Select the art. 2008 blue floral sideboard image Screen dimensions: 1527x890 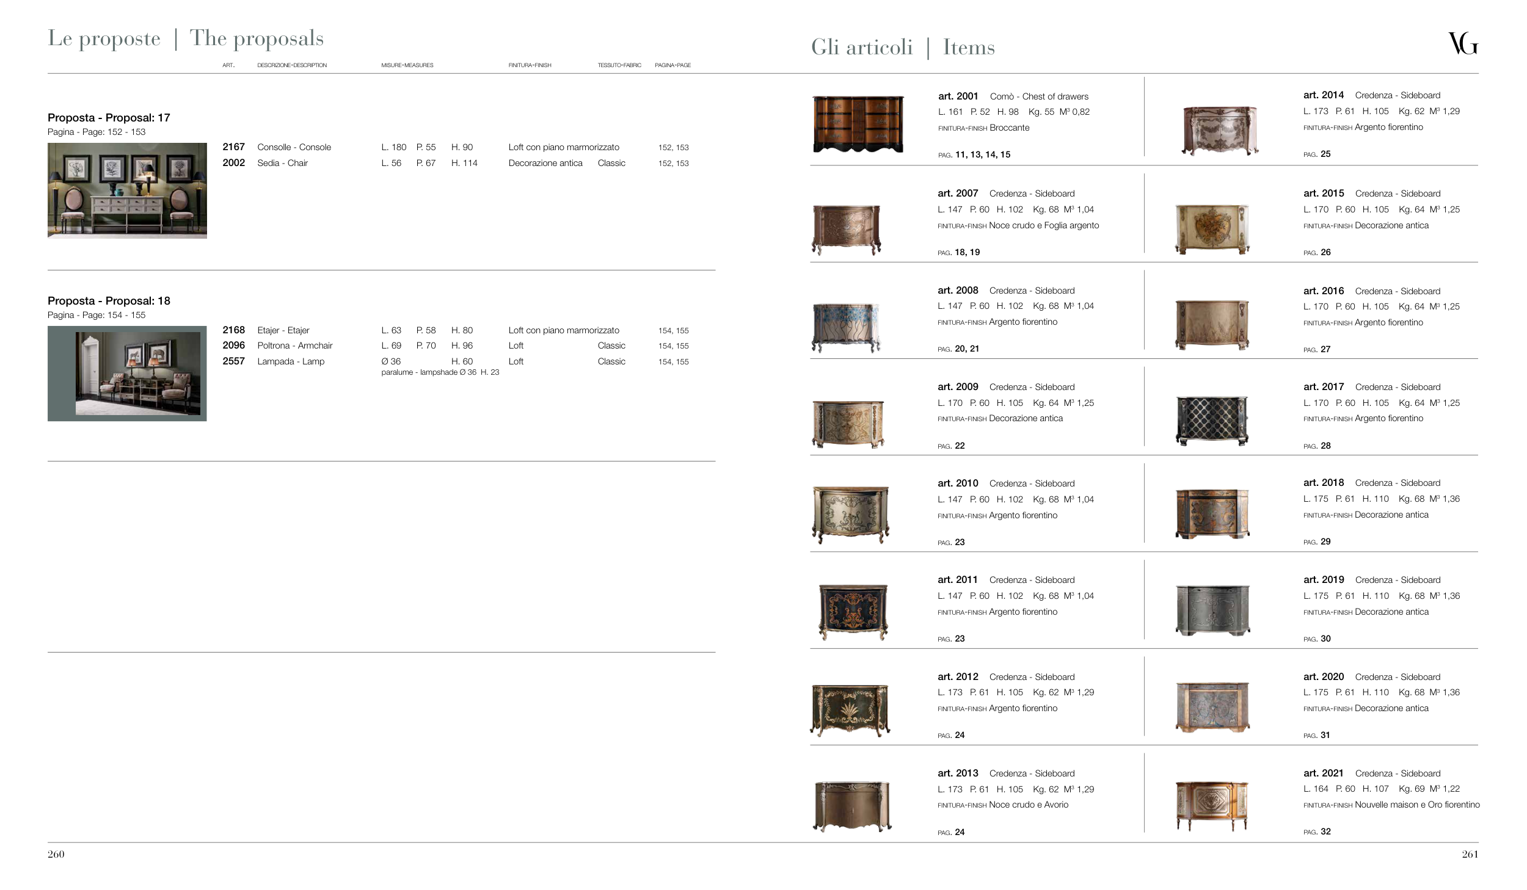(847, 328)
